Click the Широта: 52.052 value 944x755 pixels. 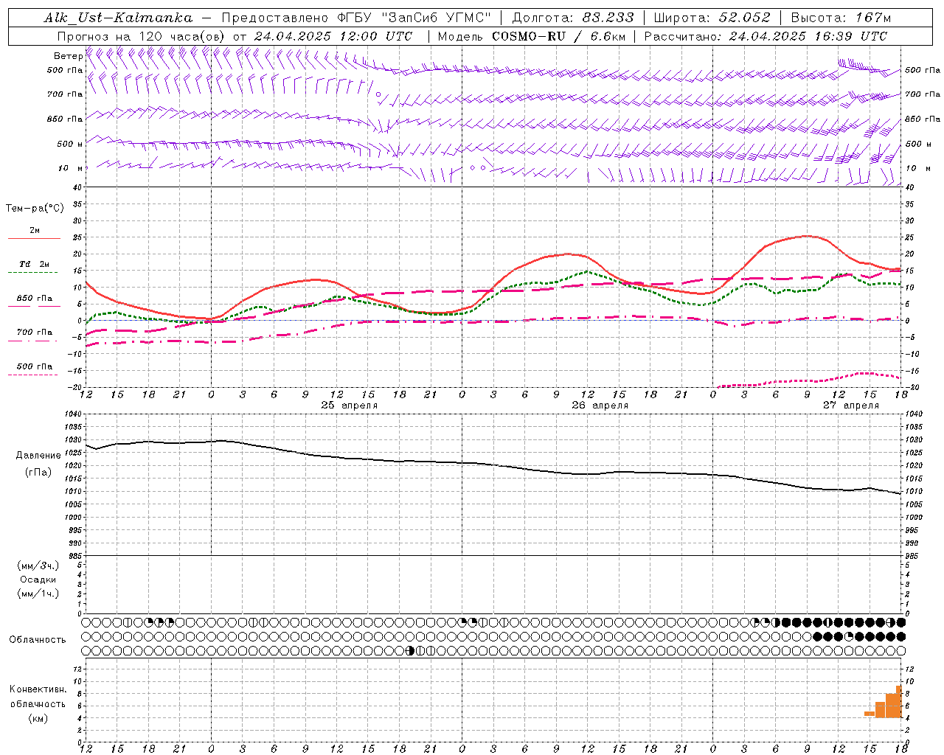pyautogui.click(x=712, y=18)
